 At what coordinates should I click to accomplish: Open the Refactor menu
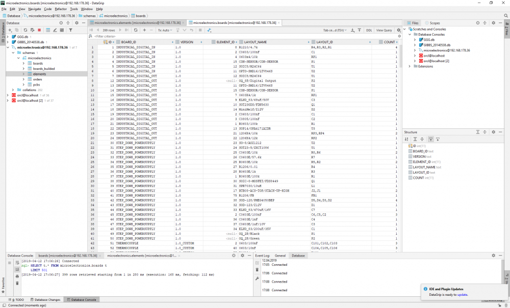tap(60, 9)
